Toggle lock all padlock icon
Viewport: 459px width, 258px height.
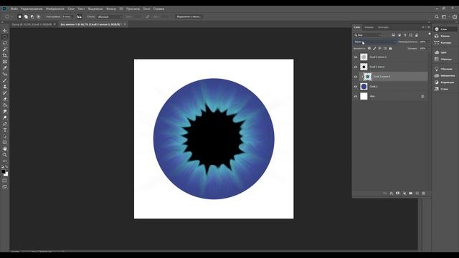click(390, 49)
